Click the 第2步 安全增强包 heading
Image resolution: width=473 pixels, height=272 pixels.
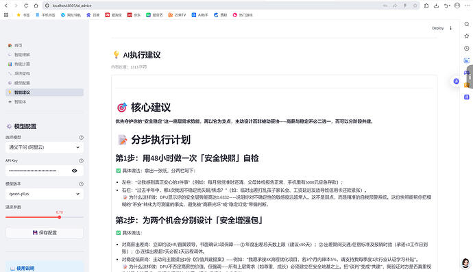[189, 220]
